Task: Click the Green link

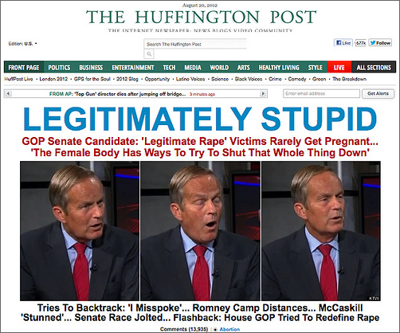Action: 319,79
